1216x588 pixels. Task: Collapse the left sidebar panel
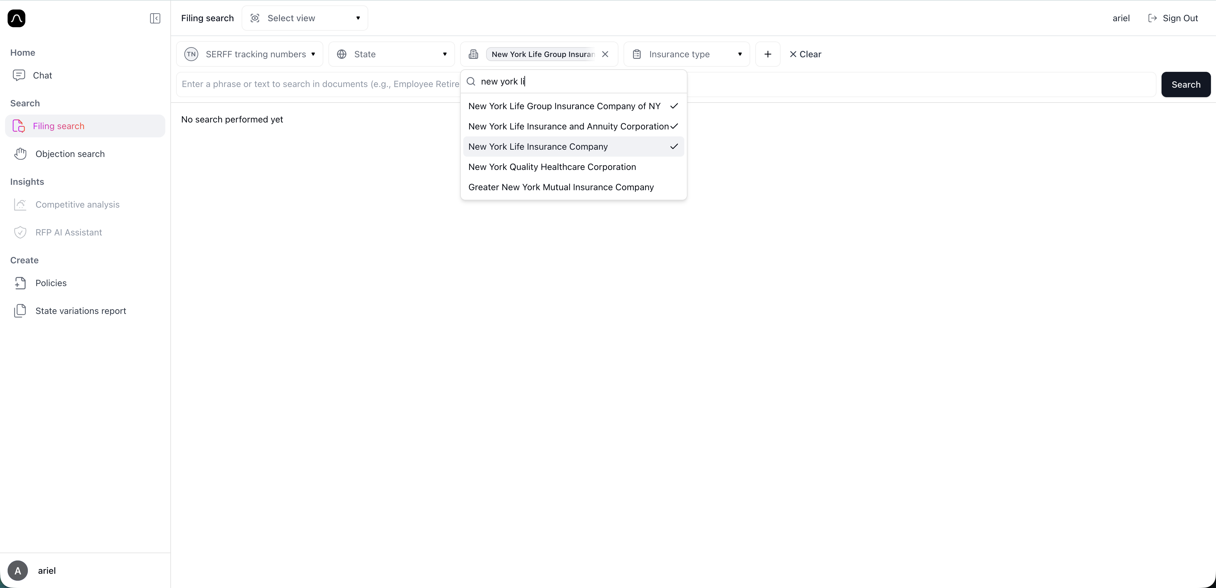click(x=155, y=18)
